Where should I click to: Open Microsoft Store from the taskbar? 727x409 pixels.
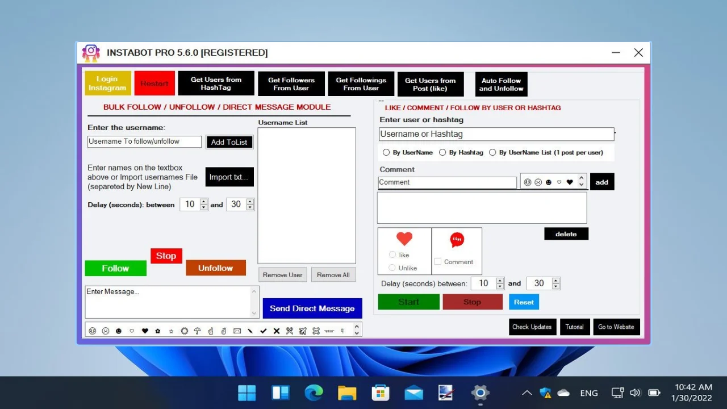[x=381, y=393]
